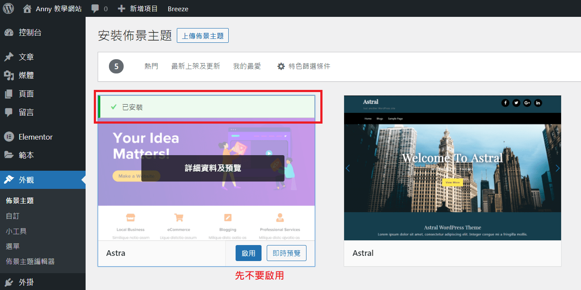Click the 已安裝 installed notice
The image size is (581, 290).
point(207,107)
